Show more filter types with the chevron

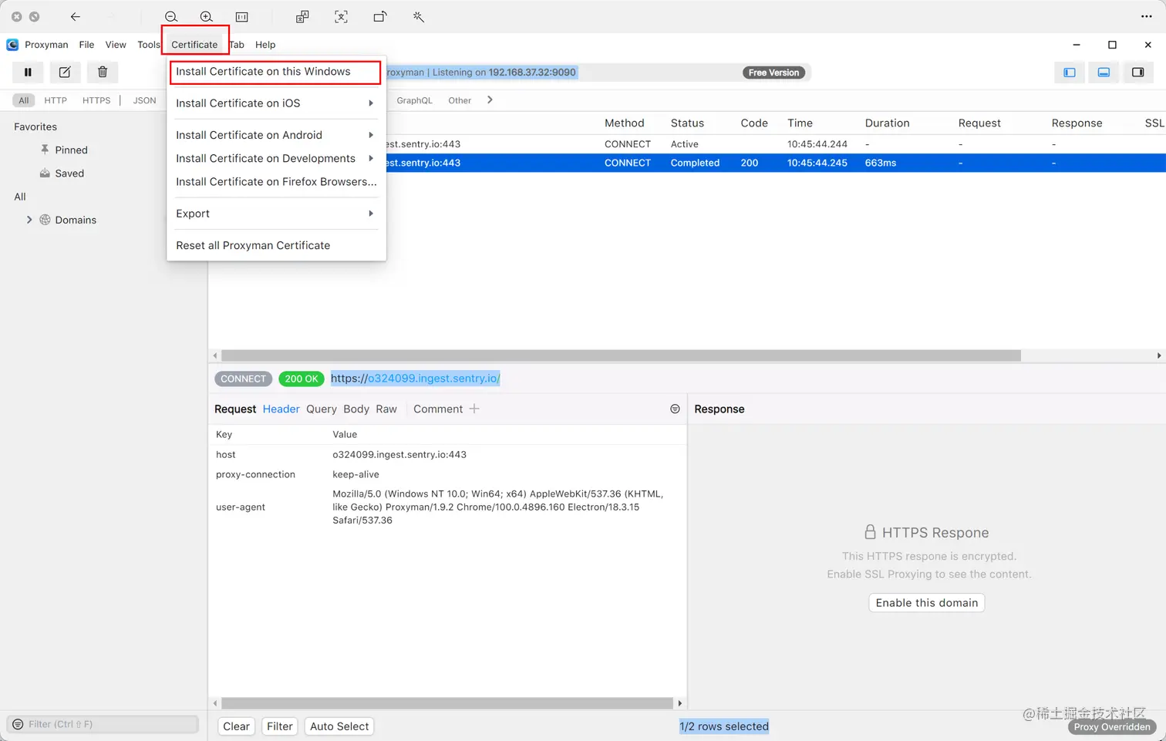490,100
